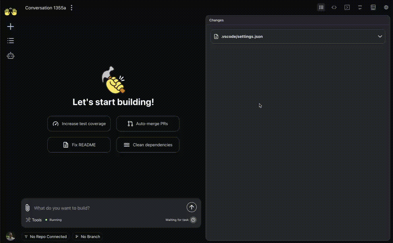Screen dimensions: 393x243
Task: Select a branch via No Branch
Action: tap(87, 237)
